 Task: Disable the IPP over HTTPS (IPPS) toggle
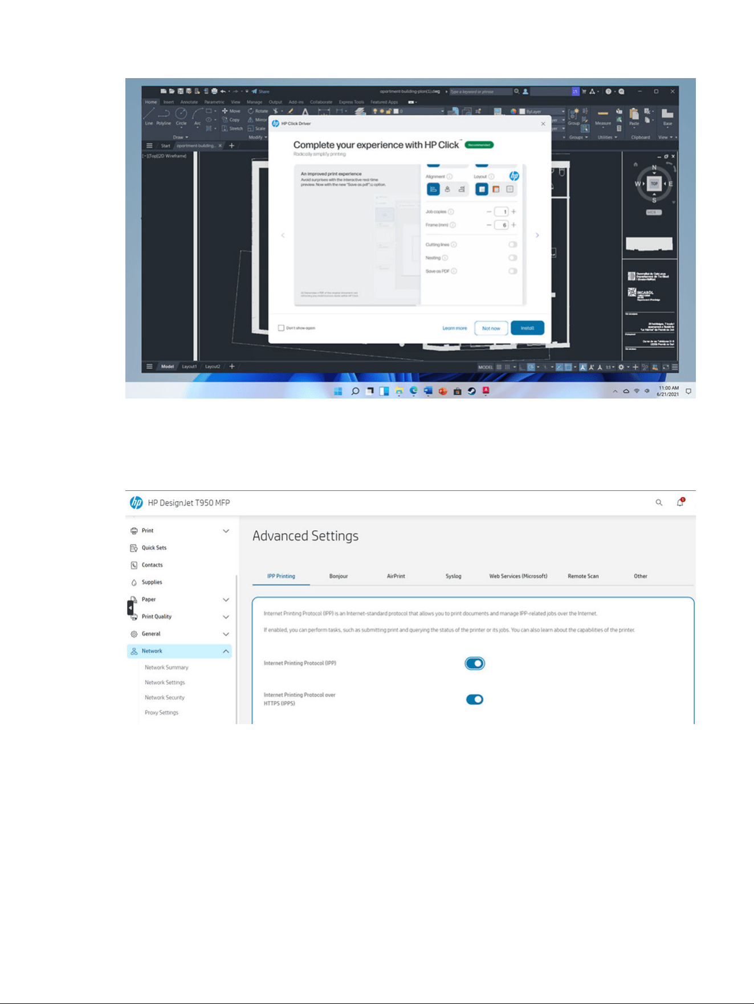tap(475, 700)
